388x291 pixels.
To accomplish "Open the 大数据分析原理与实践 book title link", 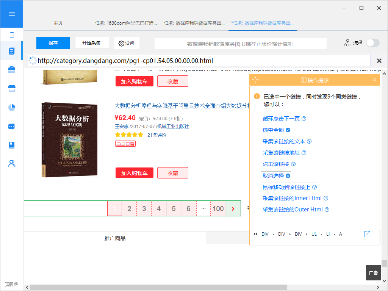I will tap(182, 106).
